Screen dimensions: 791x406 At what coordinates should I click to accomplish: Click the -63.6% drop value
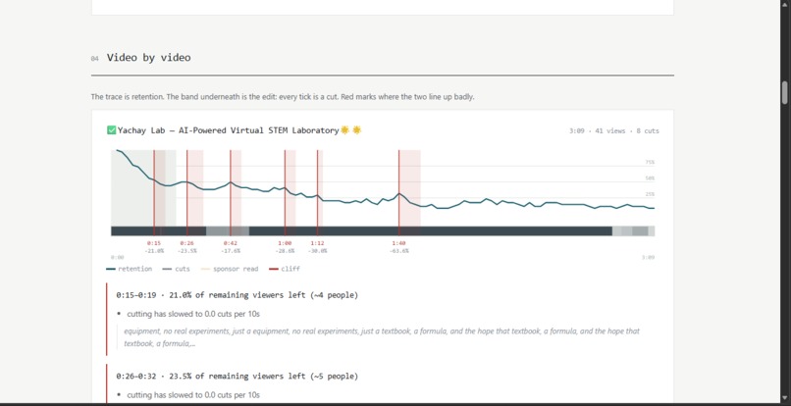click(398, 251)
